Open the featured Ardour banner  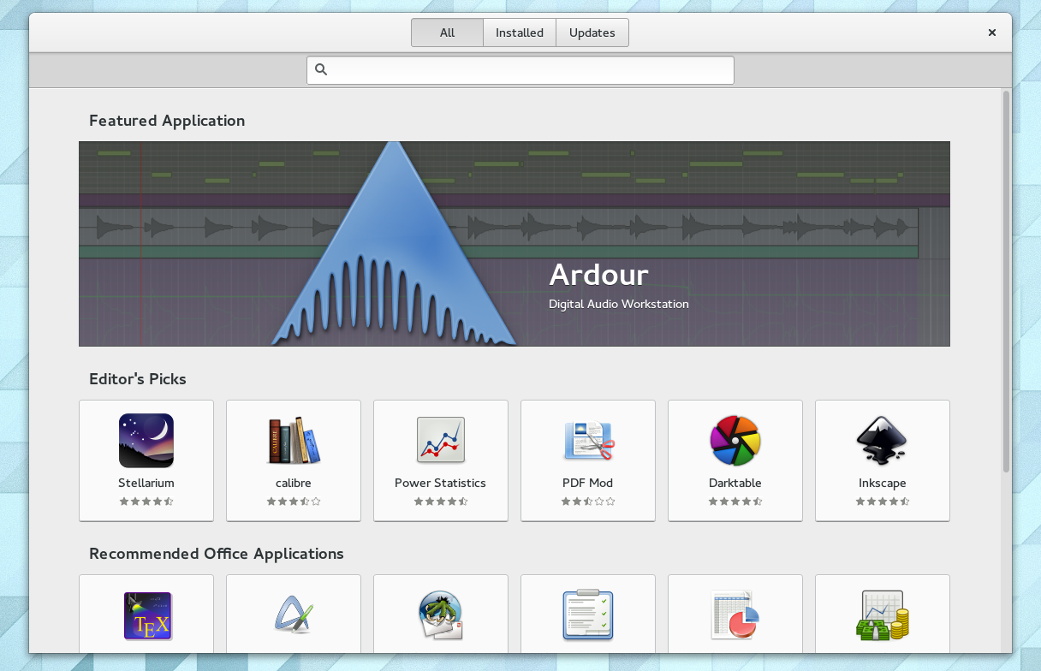point(514,243)
